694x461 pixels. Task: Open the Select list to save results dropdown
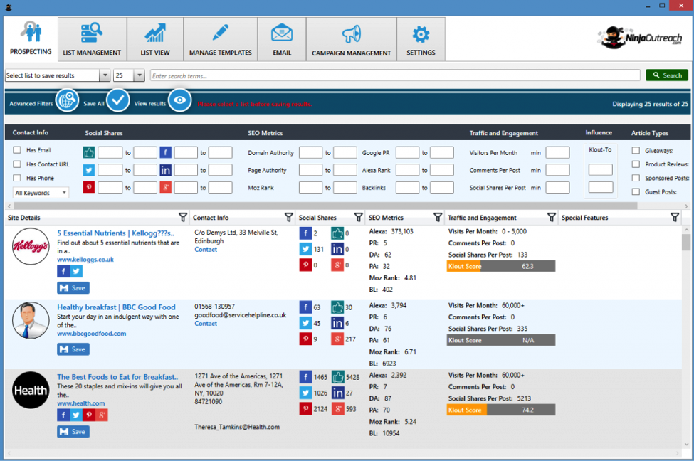[x=58, y=75]
